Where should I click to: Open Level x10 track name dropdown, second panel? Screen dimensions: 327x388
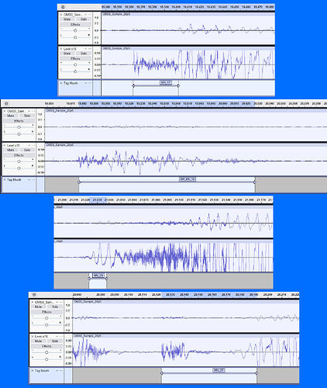(13, 145)
